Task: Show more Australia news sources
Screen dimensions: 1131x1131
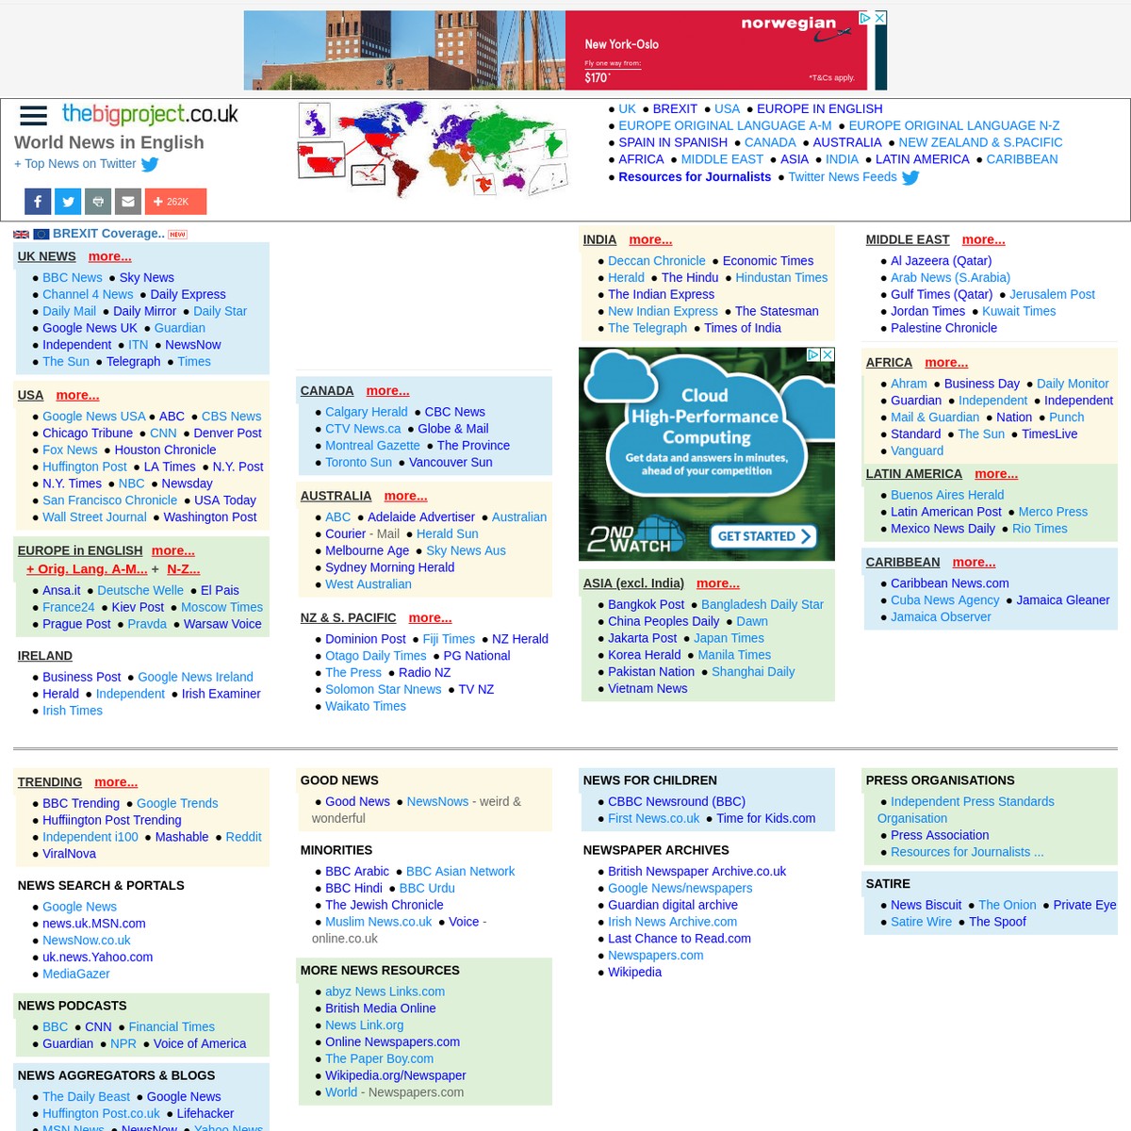Action: pos(405,496)
